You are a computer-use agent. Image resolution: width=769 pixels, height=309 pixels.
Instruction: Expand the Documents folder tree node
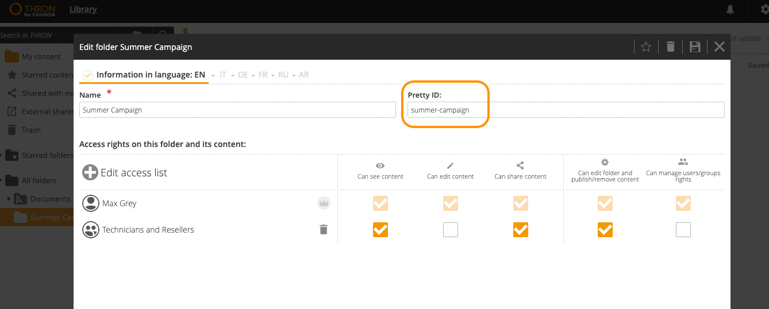(9, 199)
